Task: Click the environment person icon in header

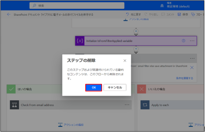Action: (x=162, y=5)
